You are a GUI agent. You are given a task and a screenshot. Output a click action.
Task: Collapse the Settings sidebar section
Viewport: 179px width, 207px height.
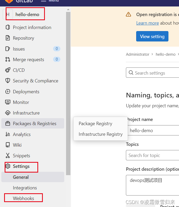click(x=21, y=166)
